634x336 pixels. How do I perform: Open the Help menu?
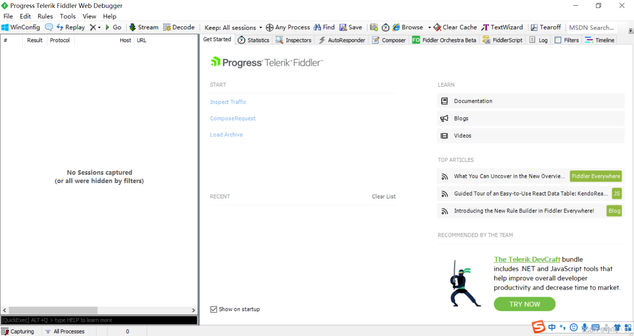coord(110,16)
